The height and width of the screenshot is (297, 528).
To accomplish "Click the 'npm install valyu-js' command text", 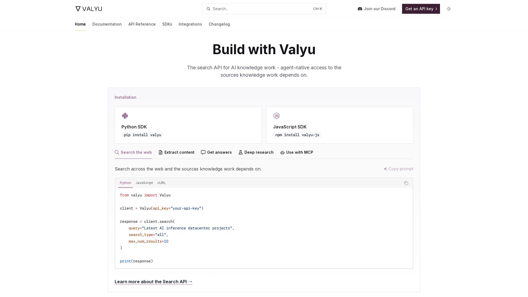I will pyautogui.click(x=297, y=135).
